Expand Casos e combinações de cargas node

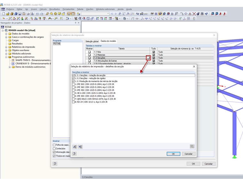(6, 37)
